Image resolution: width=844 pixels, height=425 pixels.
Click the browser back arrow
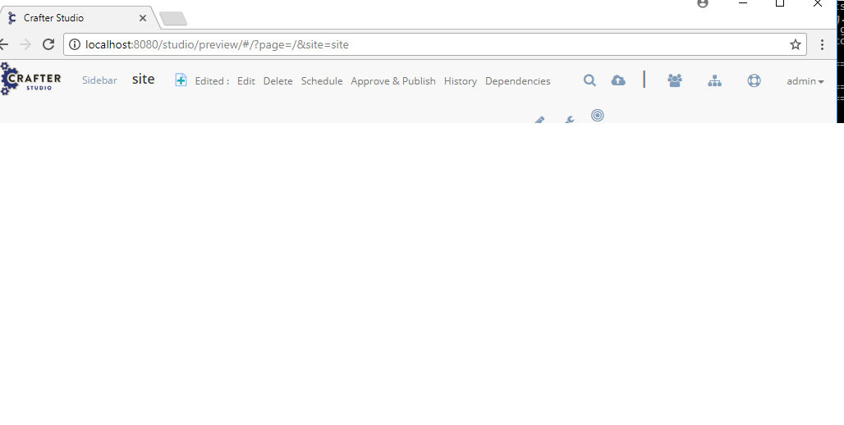[4, 44]
